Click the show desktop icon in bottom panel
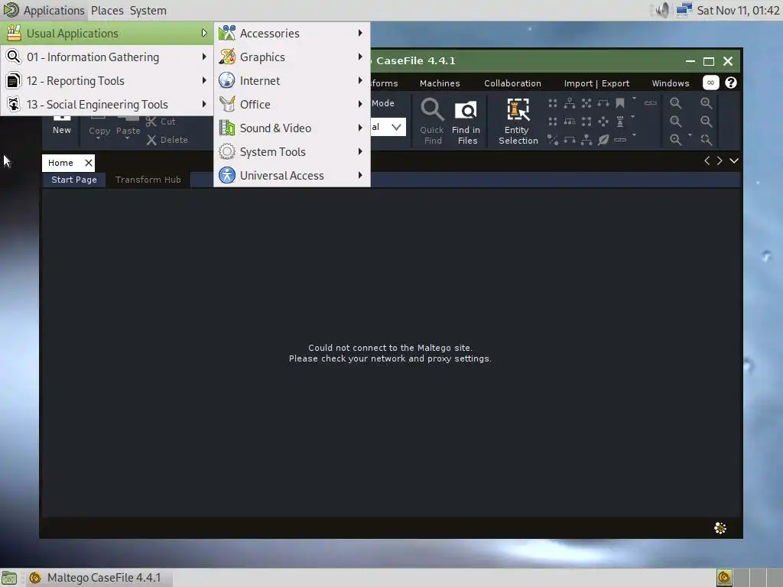Screen dimensions: 783x587 pos(9,578)
